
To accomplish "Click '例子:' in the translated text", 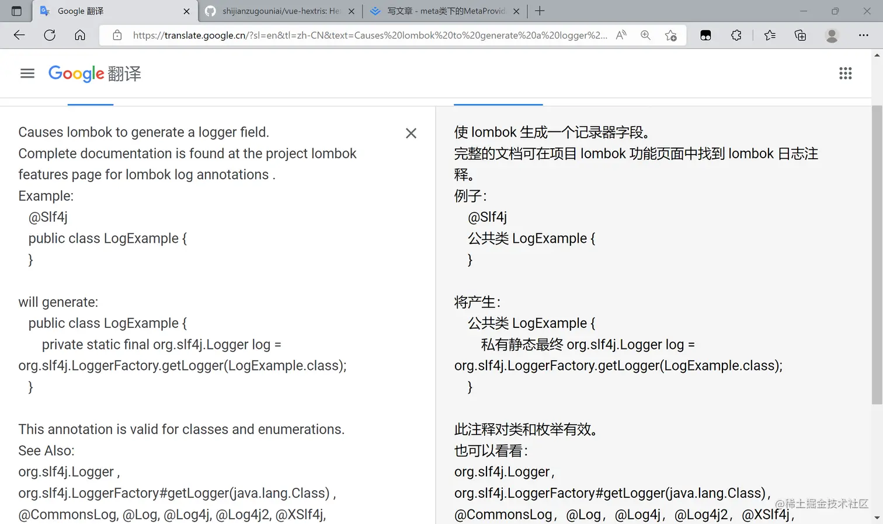I will point(471,196).
